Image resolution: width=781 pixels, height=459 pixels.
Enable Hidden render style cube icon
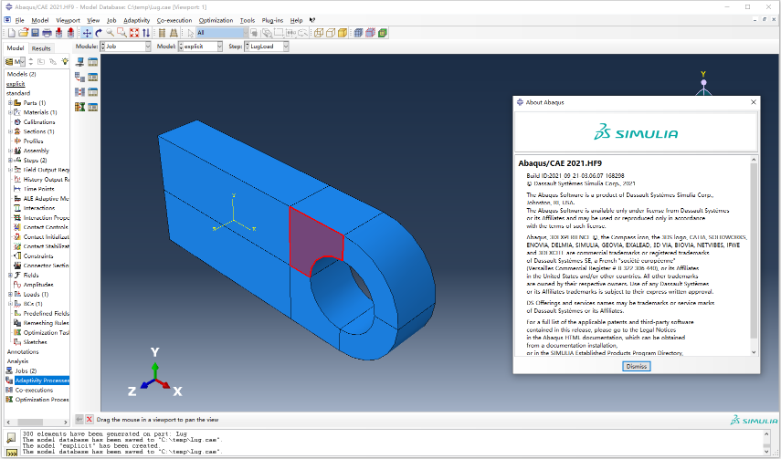point(331,33)
